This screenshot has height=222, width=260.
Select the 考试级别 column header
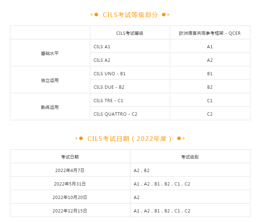190,157
